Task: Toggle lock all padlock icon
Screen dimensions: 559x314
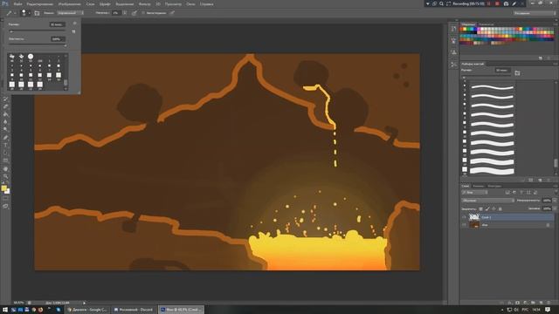Action: point(500,208)
